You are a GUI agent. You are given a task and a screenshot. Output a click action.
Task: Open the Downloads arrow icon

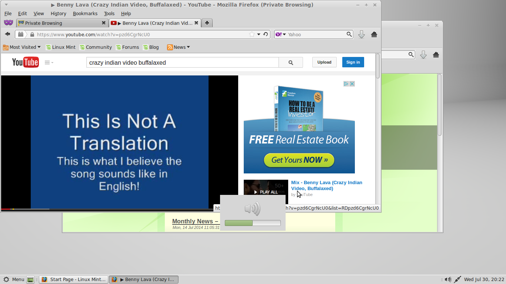[x=361, y=34]
